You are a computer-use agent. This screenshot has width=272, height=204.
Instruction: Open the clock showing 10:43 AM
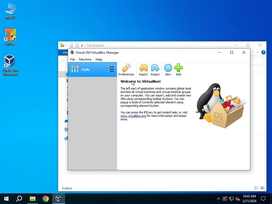pos(249,199)
